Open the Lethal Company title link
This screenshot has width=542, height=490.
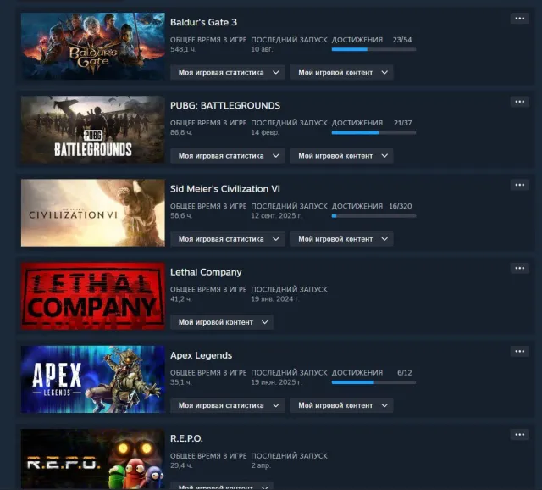206,272
